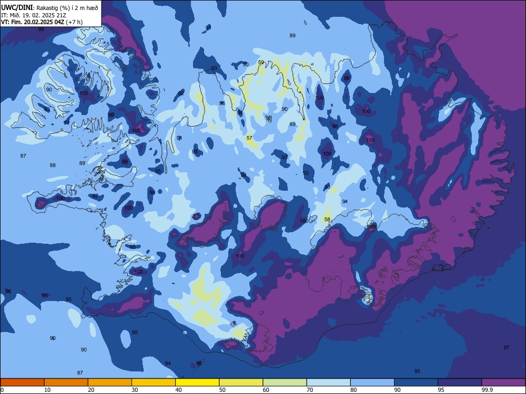
Task: Click the legend tick label "0"
Action: 2,390
